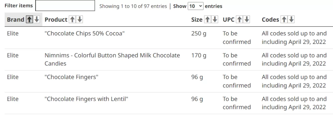333x115 pixels.
Task: Click the 250 g size cell
Action: pos(199,34)
